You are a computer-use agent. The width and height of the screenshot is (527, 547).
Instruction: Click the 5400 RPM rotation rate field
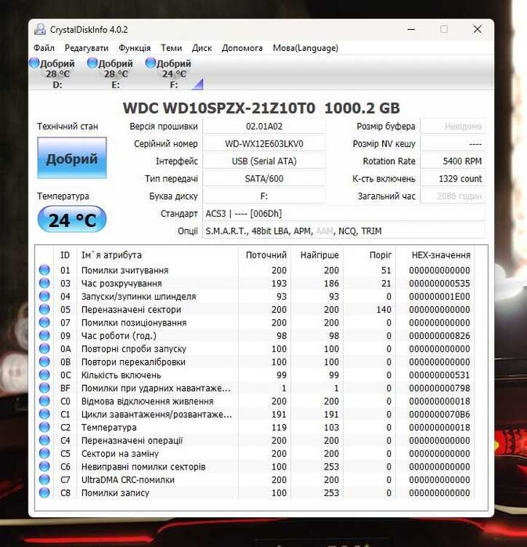[453, 161]
